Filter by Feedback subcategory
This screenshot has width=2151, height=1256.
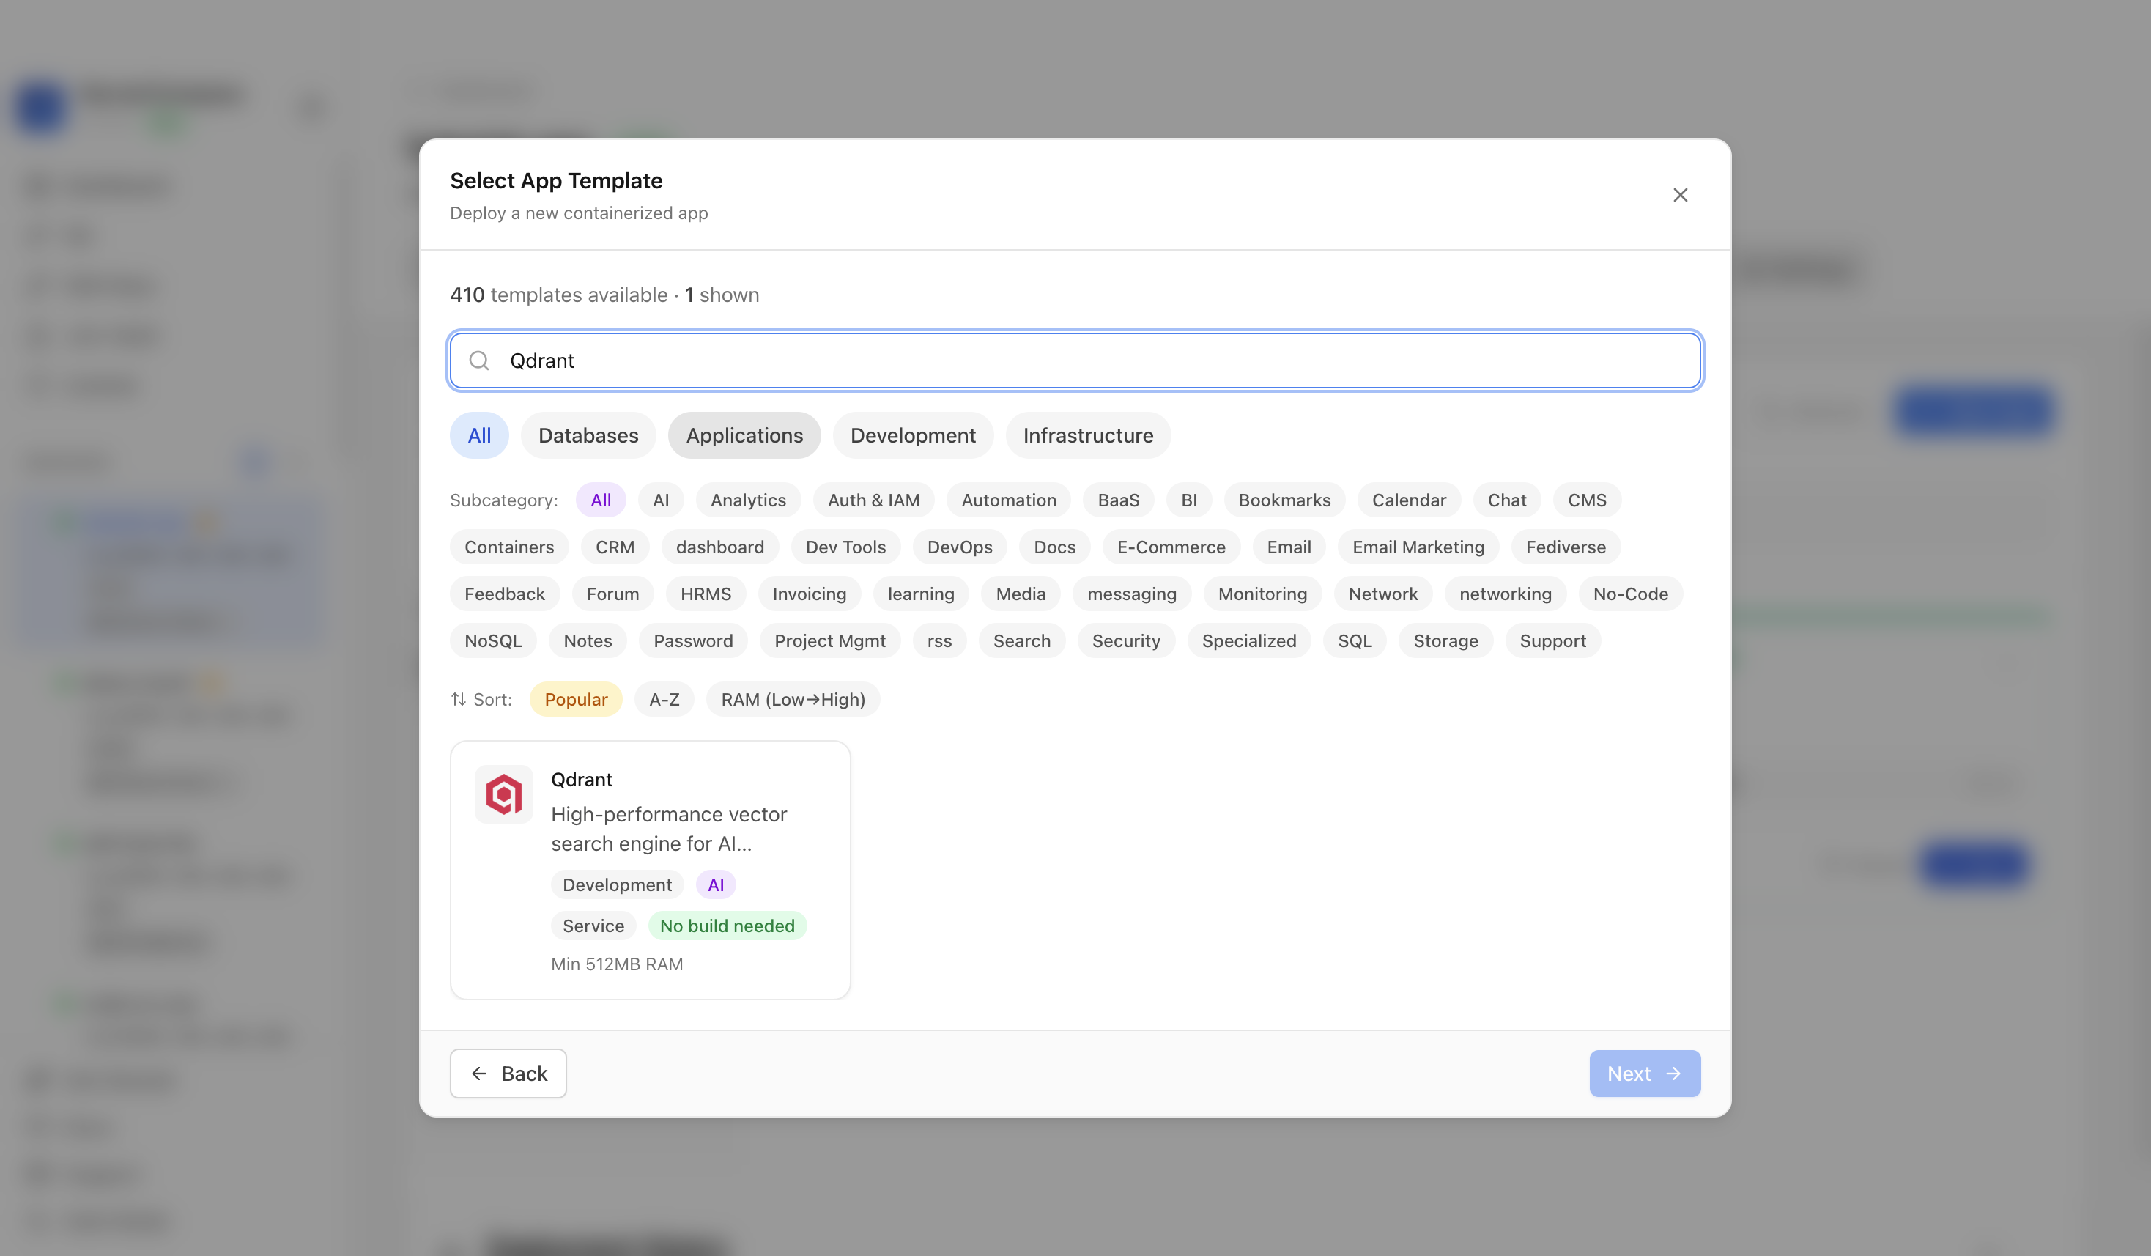505,594
